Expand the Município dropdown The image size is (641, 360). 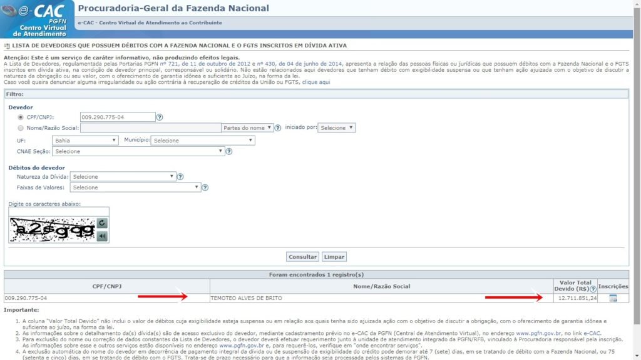click(202, 141)
